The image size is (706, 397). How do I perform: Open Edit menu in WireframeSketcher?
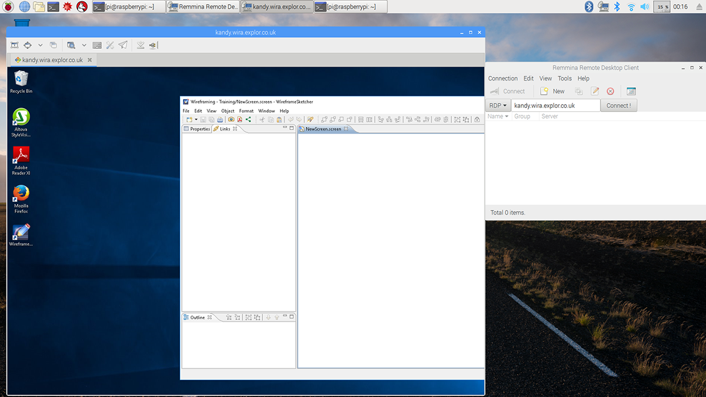(198, 111)
